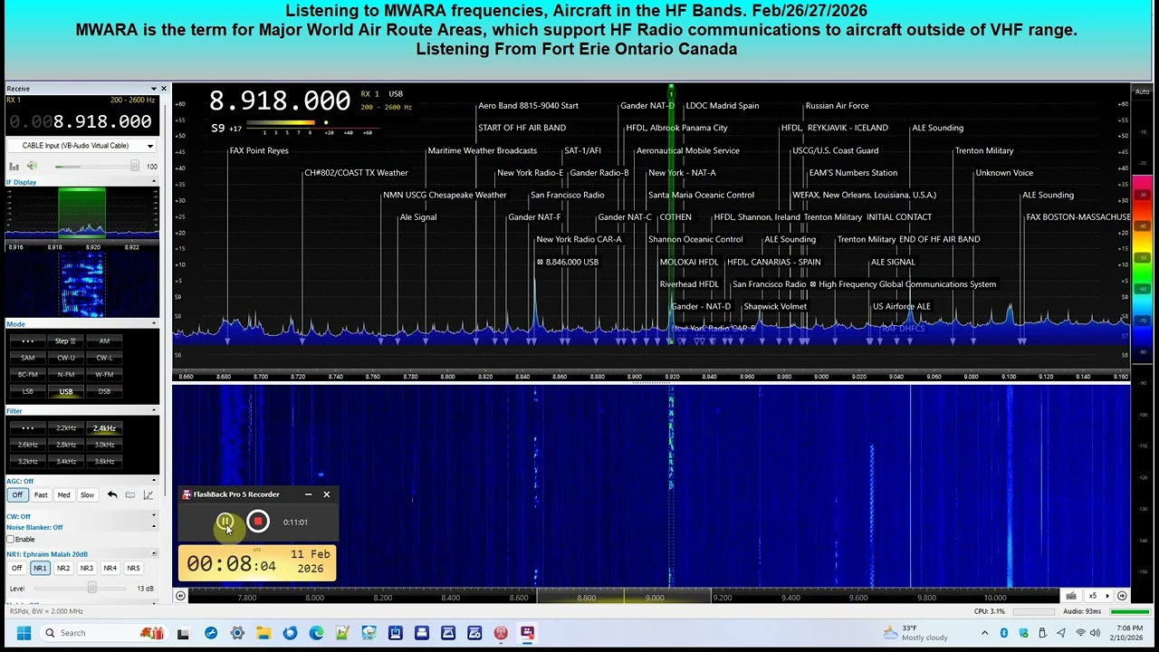The image size is (1159, 652).
Task: Open the red antenna SDR taskbar icon
Action: click(x=501, y=633)
